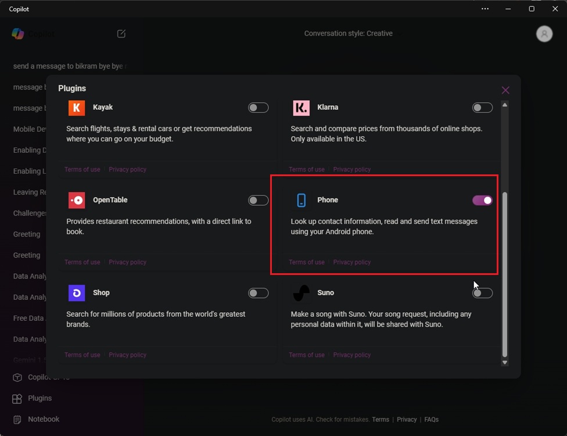The height and width of the screenshot is (436, 567).
Task: Enable the Suno plugin toggle
Action: click(x=482, y=293)
